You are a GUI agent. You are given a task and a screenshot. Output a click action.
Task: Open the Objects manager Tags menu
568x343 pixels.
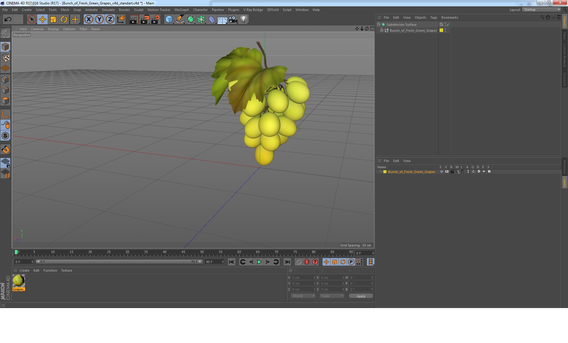(434, 17)
